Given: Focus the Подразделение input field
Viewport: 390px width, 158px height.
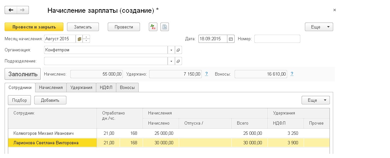Looking at the screenshot, I should click(106, 61).
